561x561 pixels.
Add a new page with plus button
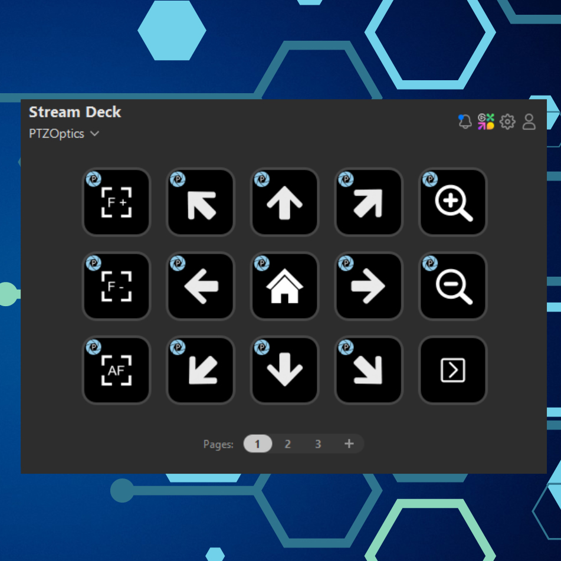[349, 444]
